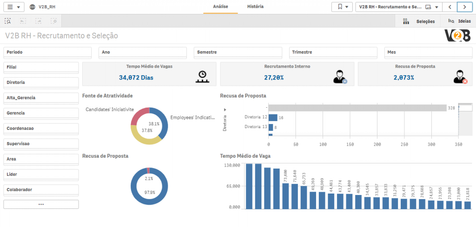Go to the previous sheet arrow
476x227 pixels.
pos(450,7)
